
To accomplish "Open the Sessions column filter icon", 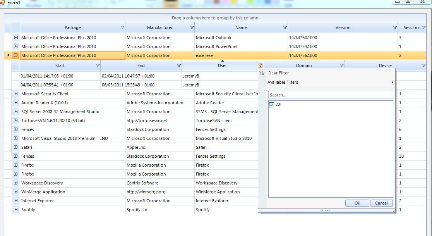I will click(424, 28).
